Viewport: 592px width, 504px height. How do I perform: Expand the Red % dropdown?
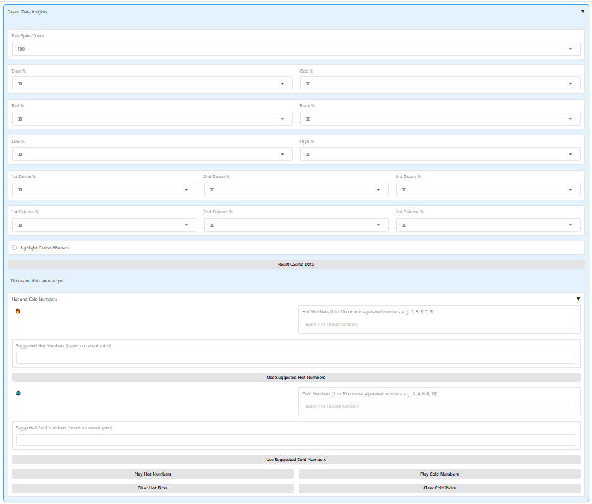(x=152, y=119)
